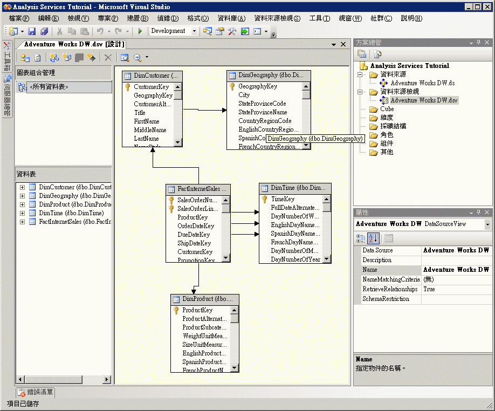Click the Save All icon

click(x=44, y=31)
